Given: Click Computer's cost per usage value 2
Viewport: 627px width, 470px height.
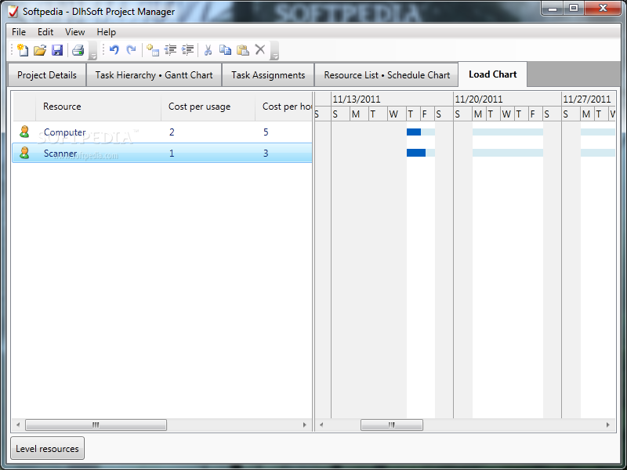Looking at the screenshot, I should 172,132.
